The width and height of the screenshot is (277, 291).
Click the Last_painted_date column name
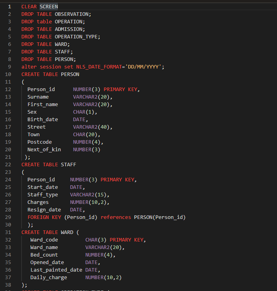[56, 270]
